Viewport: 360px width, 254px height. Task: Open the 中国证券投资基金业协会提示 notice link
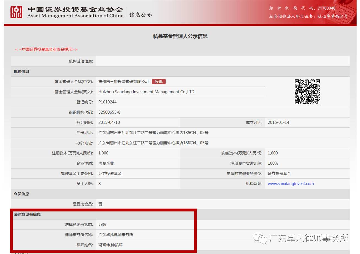46,49
